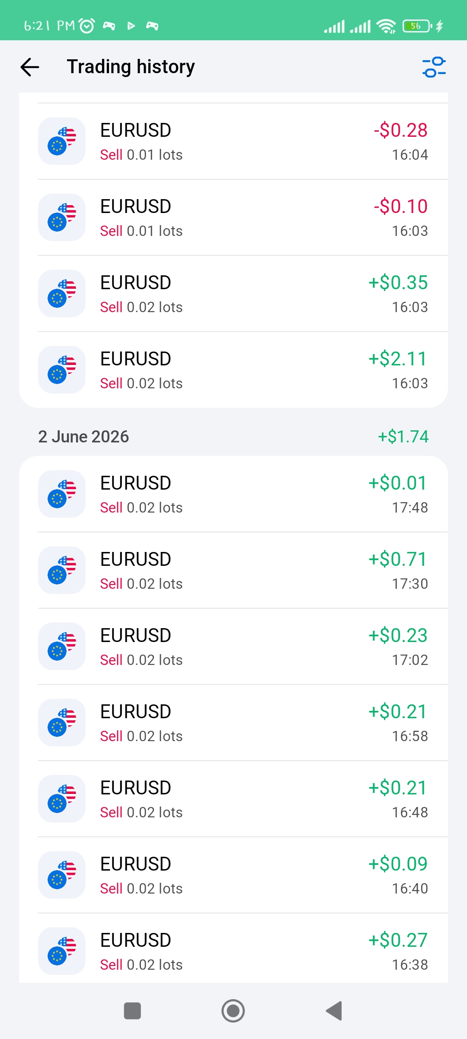Open the +$0.23 trade at 17:02
The height and width of the screenshot is (1039, 467).
(233, 646)
